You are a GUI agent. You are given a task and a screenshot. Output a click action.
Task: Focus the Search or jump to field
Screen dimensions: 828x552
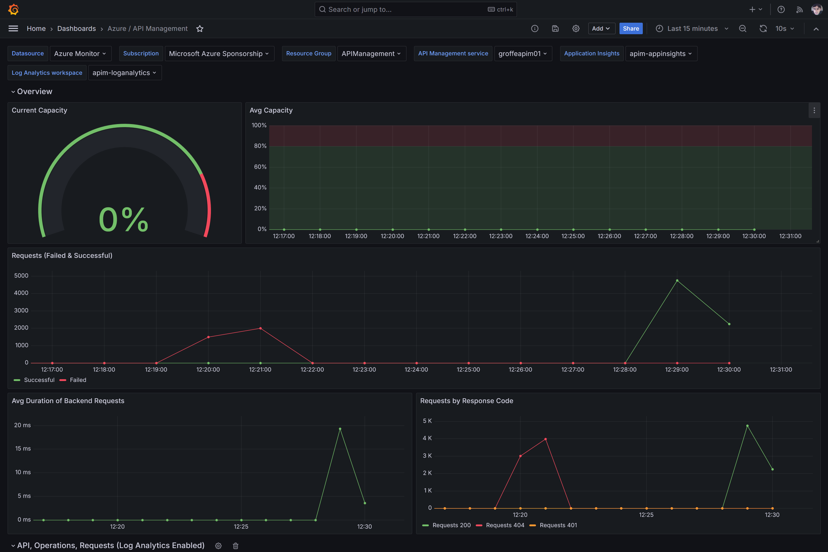click(416, 9)
